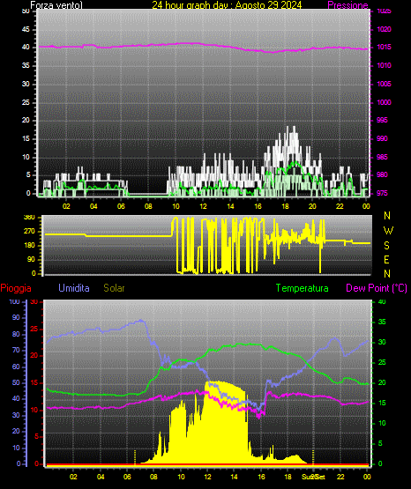Click the 18 hour tick on wind graph
This screenshot has width=411, height=489.
click(x=285, y=206)
